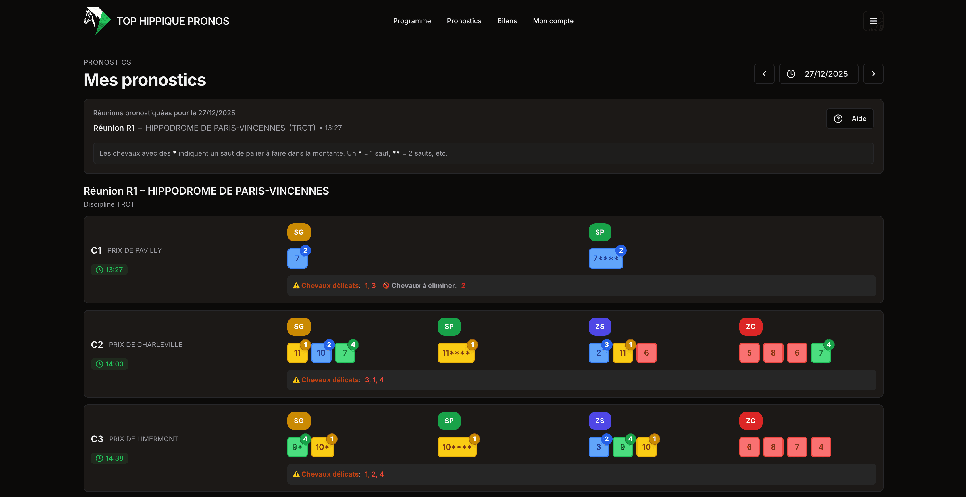Select horse 7**** chip in C1 SP
The image size is (966, 497).
pyautogui.click(x=605, y=259)
